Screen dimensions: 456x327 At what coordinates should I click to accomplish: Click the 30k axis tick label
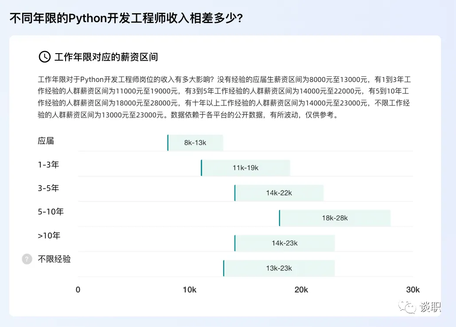point(413,290)
